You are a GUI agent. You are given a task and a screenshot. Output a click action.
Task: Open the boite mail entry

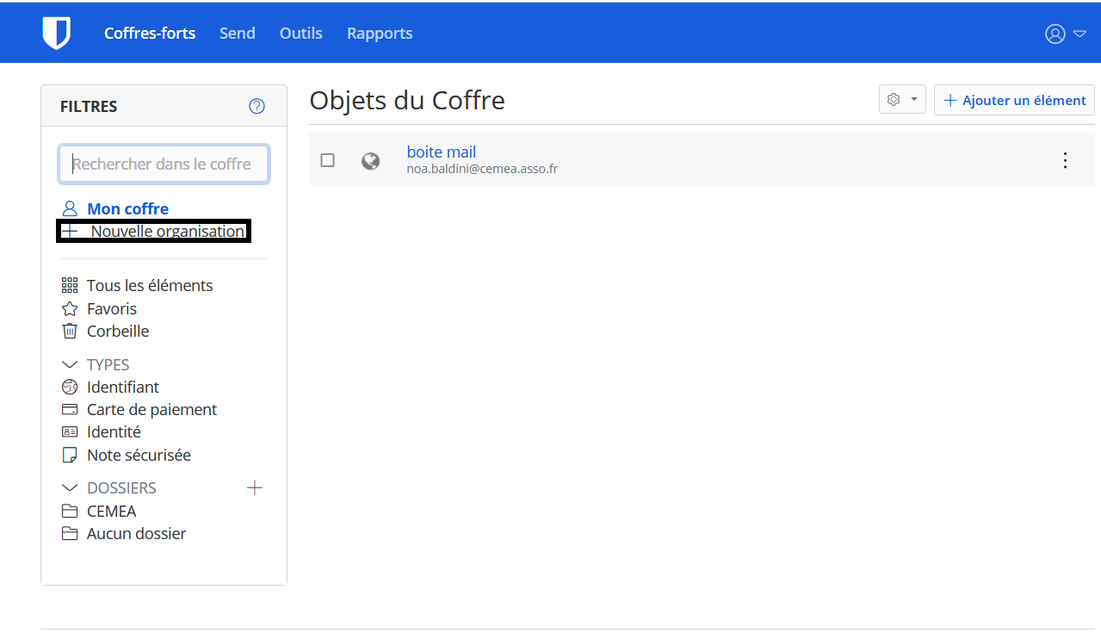[x=442, y=152]
